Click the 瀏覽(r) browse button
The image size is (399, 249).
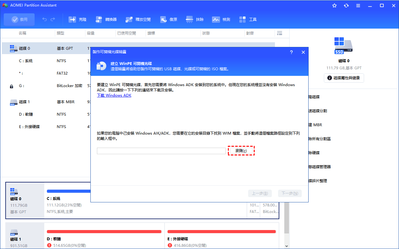[x=241, y=151]
